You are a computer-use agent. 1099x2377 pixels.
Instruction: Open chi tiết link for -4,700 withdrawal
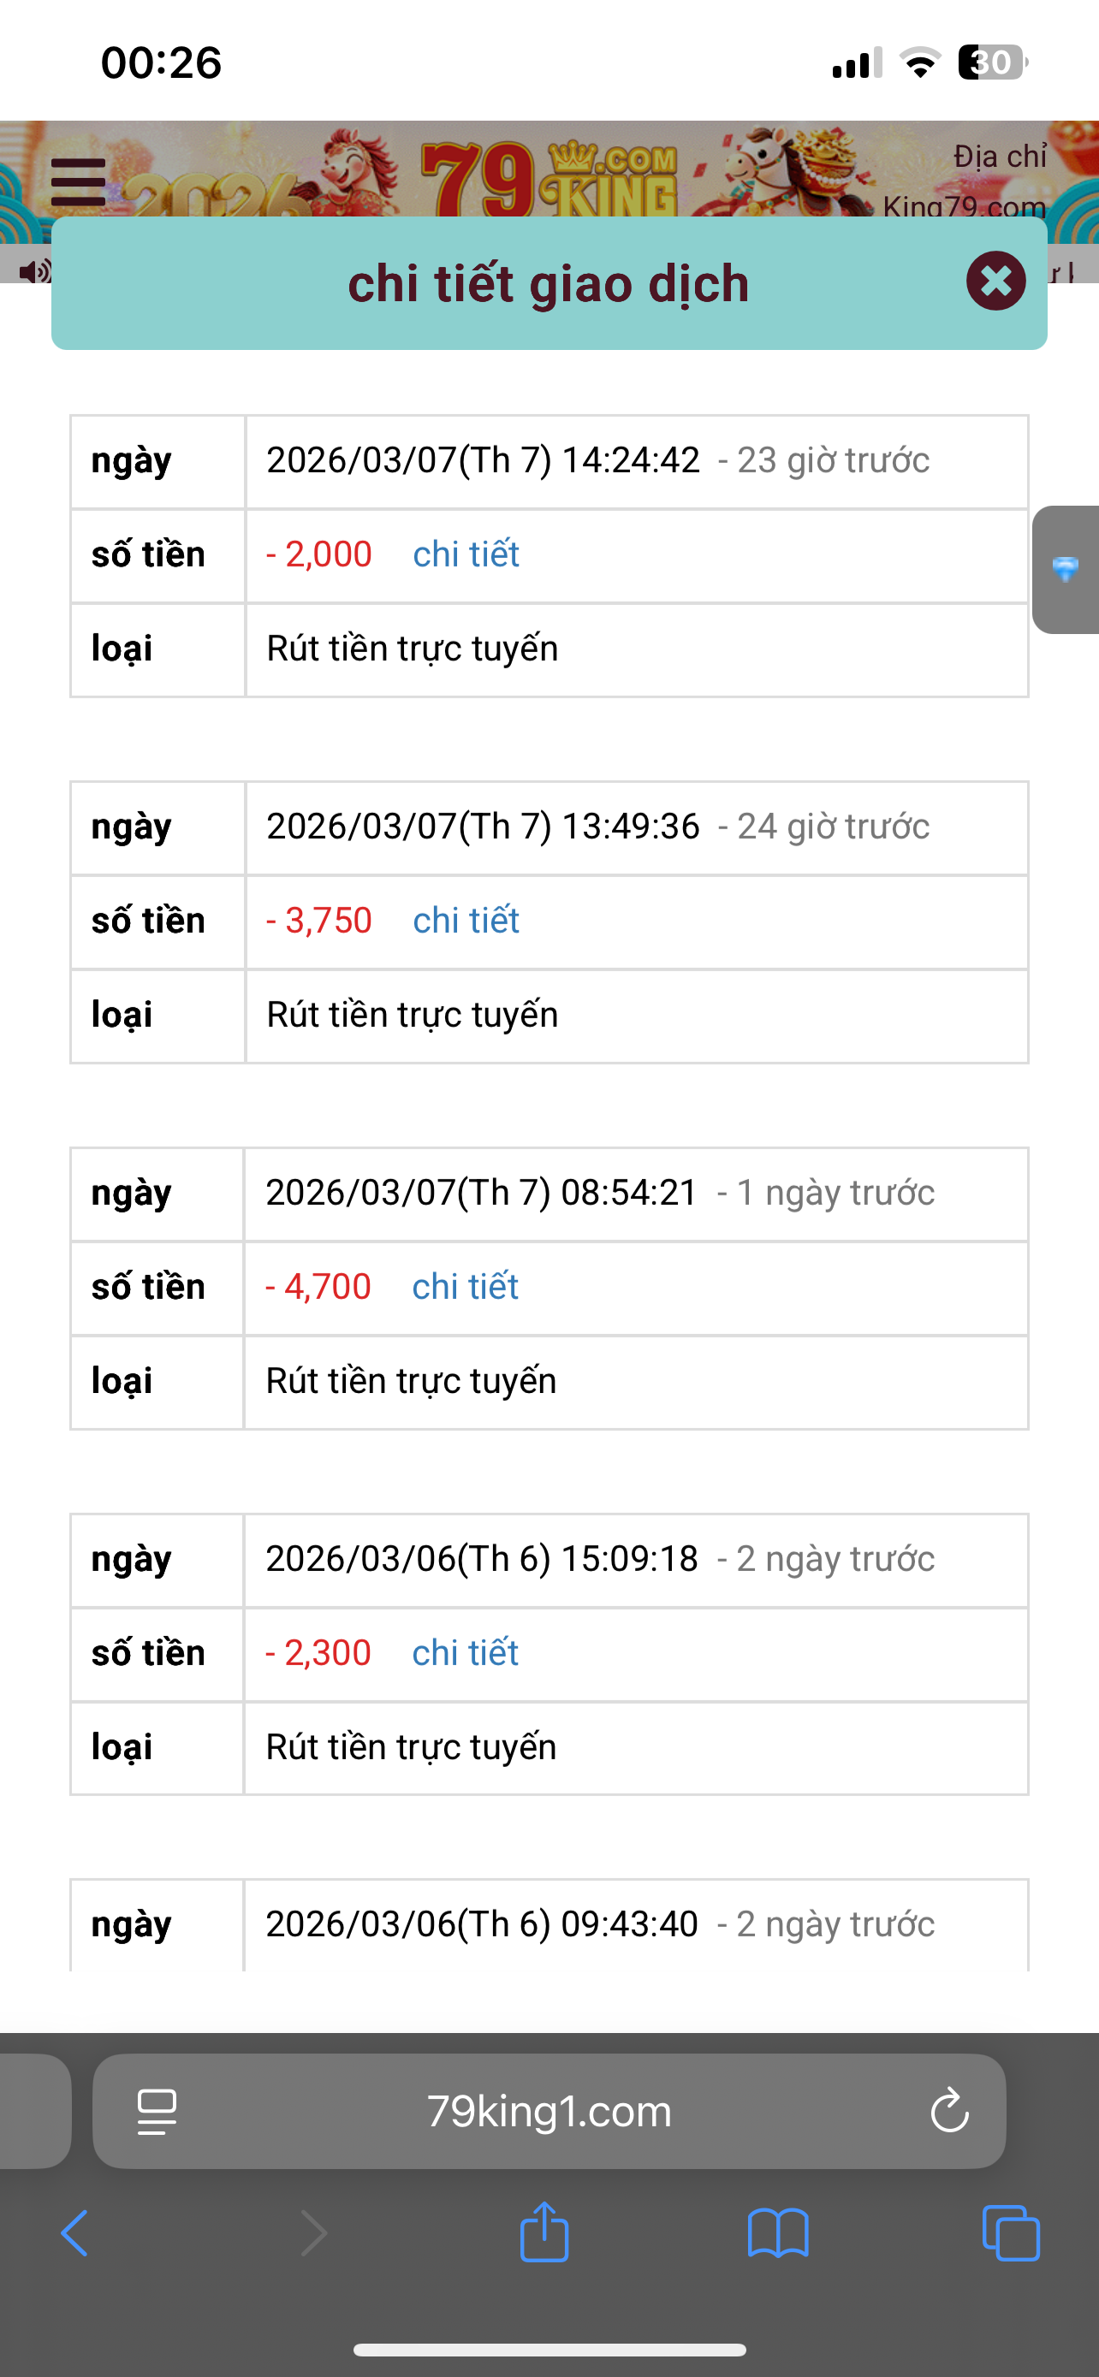465,1287
